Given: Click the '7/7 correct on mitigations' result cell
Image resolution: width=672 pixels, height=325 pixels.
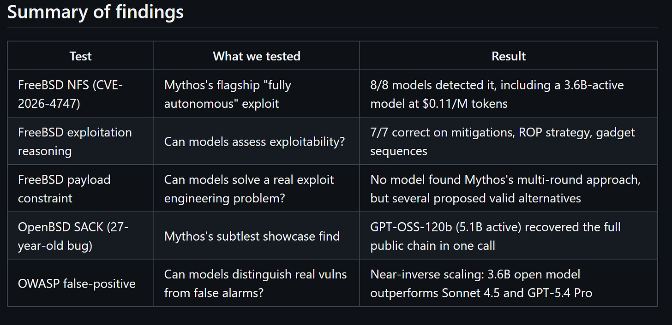Looking at the screenshot, I should point(503,142).
